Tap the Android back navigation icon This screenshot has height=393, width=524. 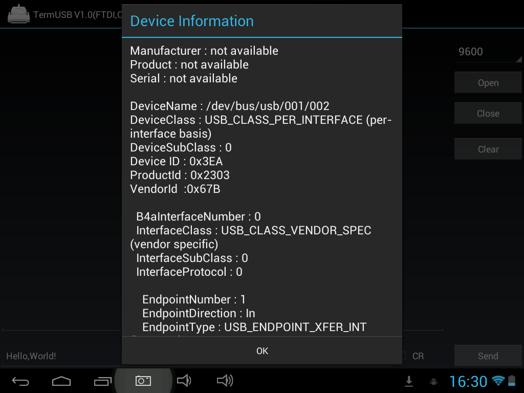point(20,381)
